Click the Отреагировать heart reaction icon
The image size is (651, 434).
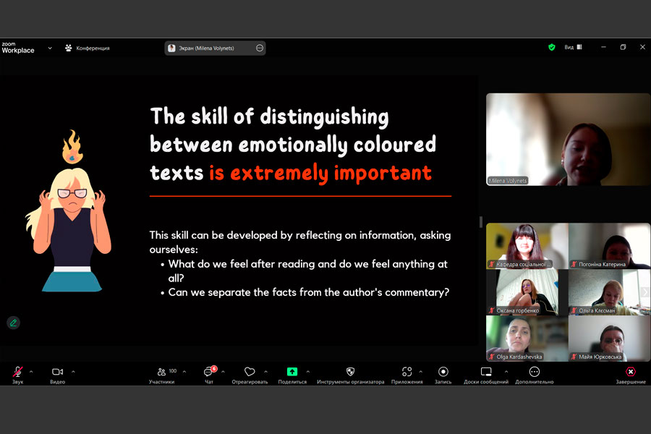250,372
